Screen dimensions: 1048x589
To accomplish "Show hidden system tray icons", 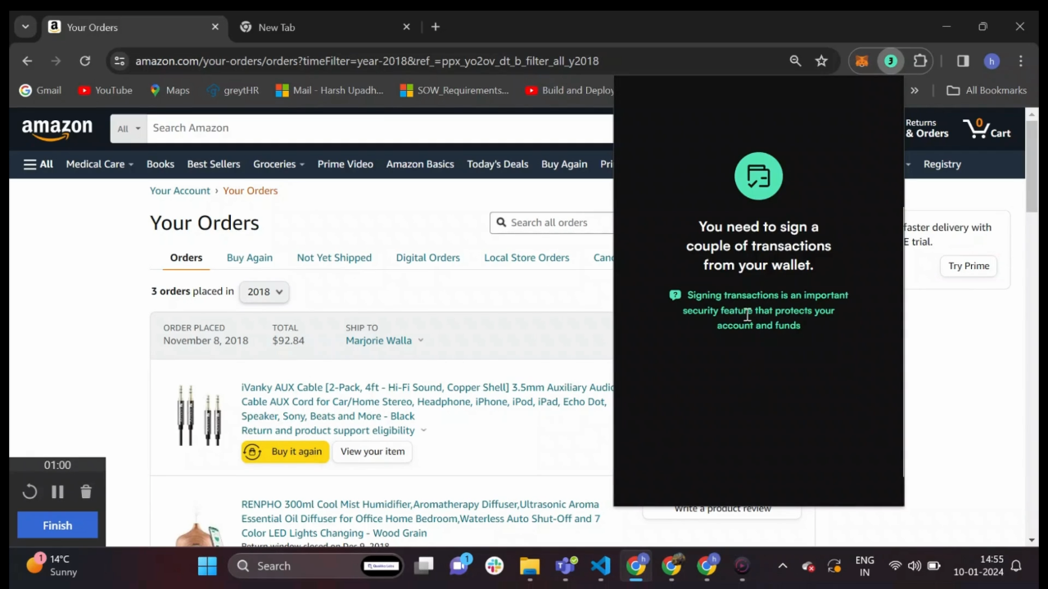I will (783, 566).
